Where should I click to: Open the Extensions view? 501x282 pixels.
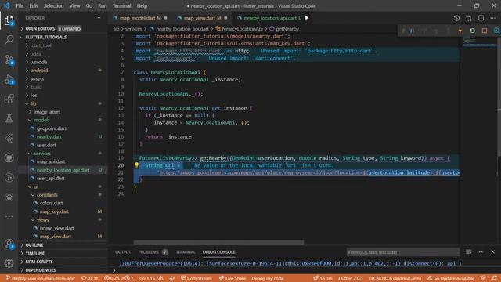click(9, 99)
